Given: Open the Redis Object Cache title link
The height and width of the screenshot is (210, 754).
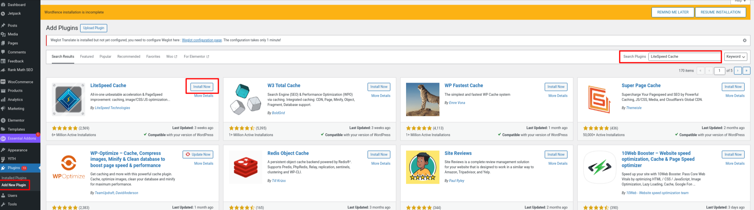Looking at the screenshot, I should (x=288, y=153).
